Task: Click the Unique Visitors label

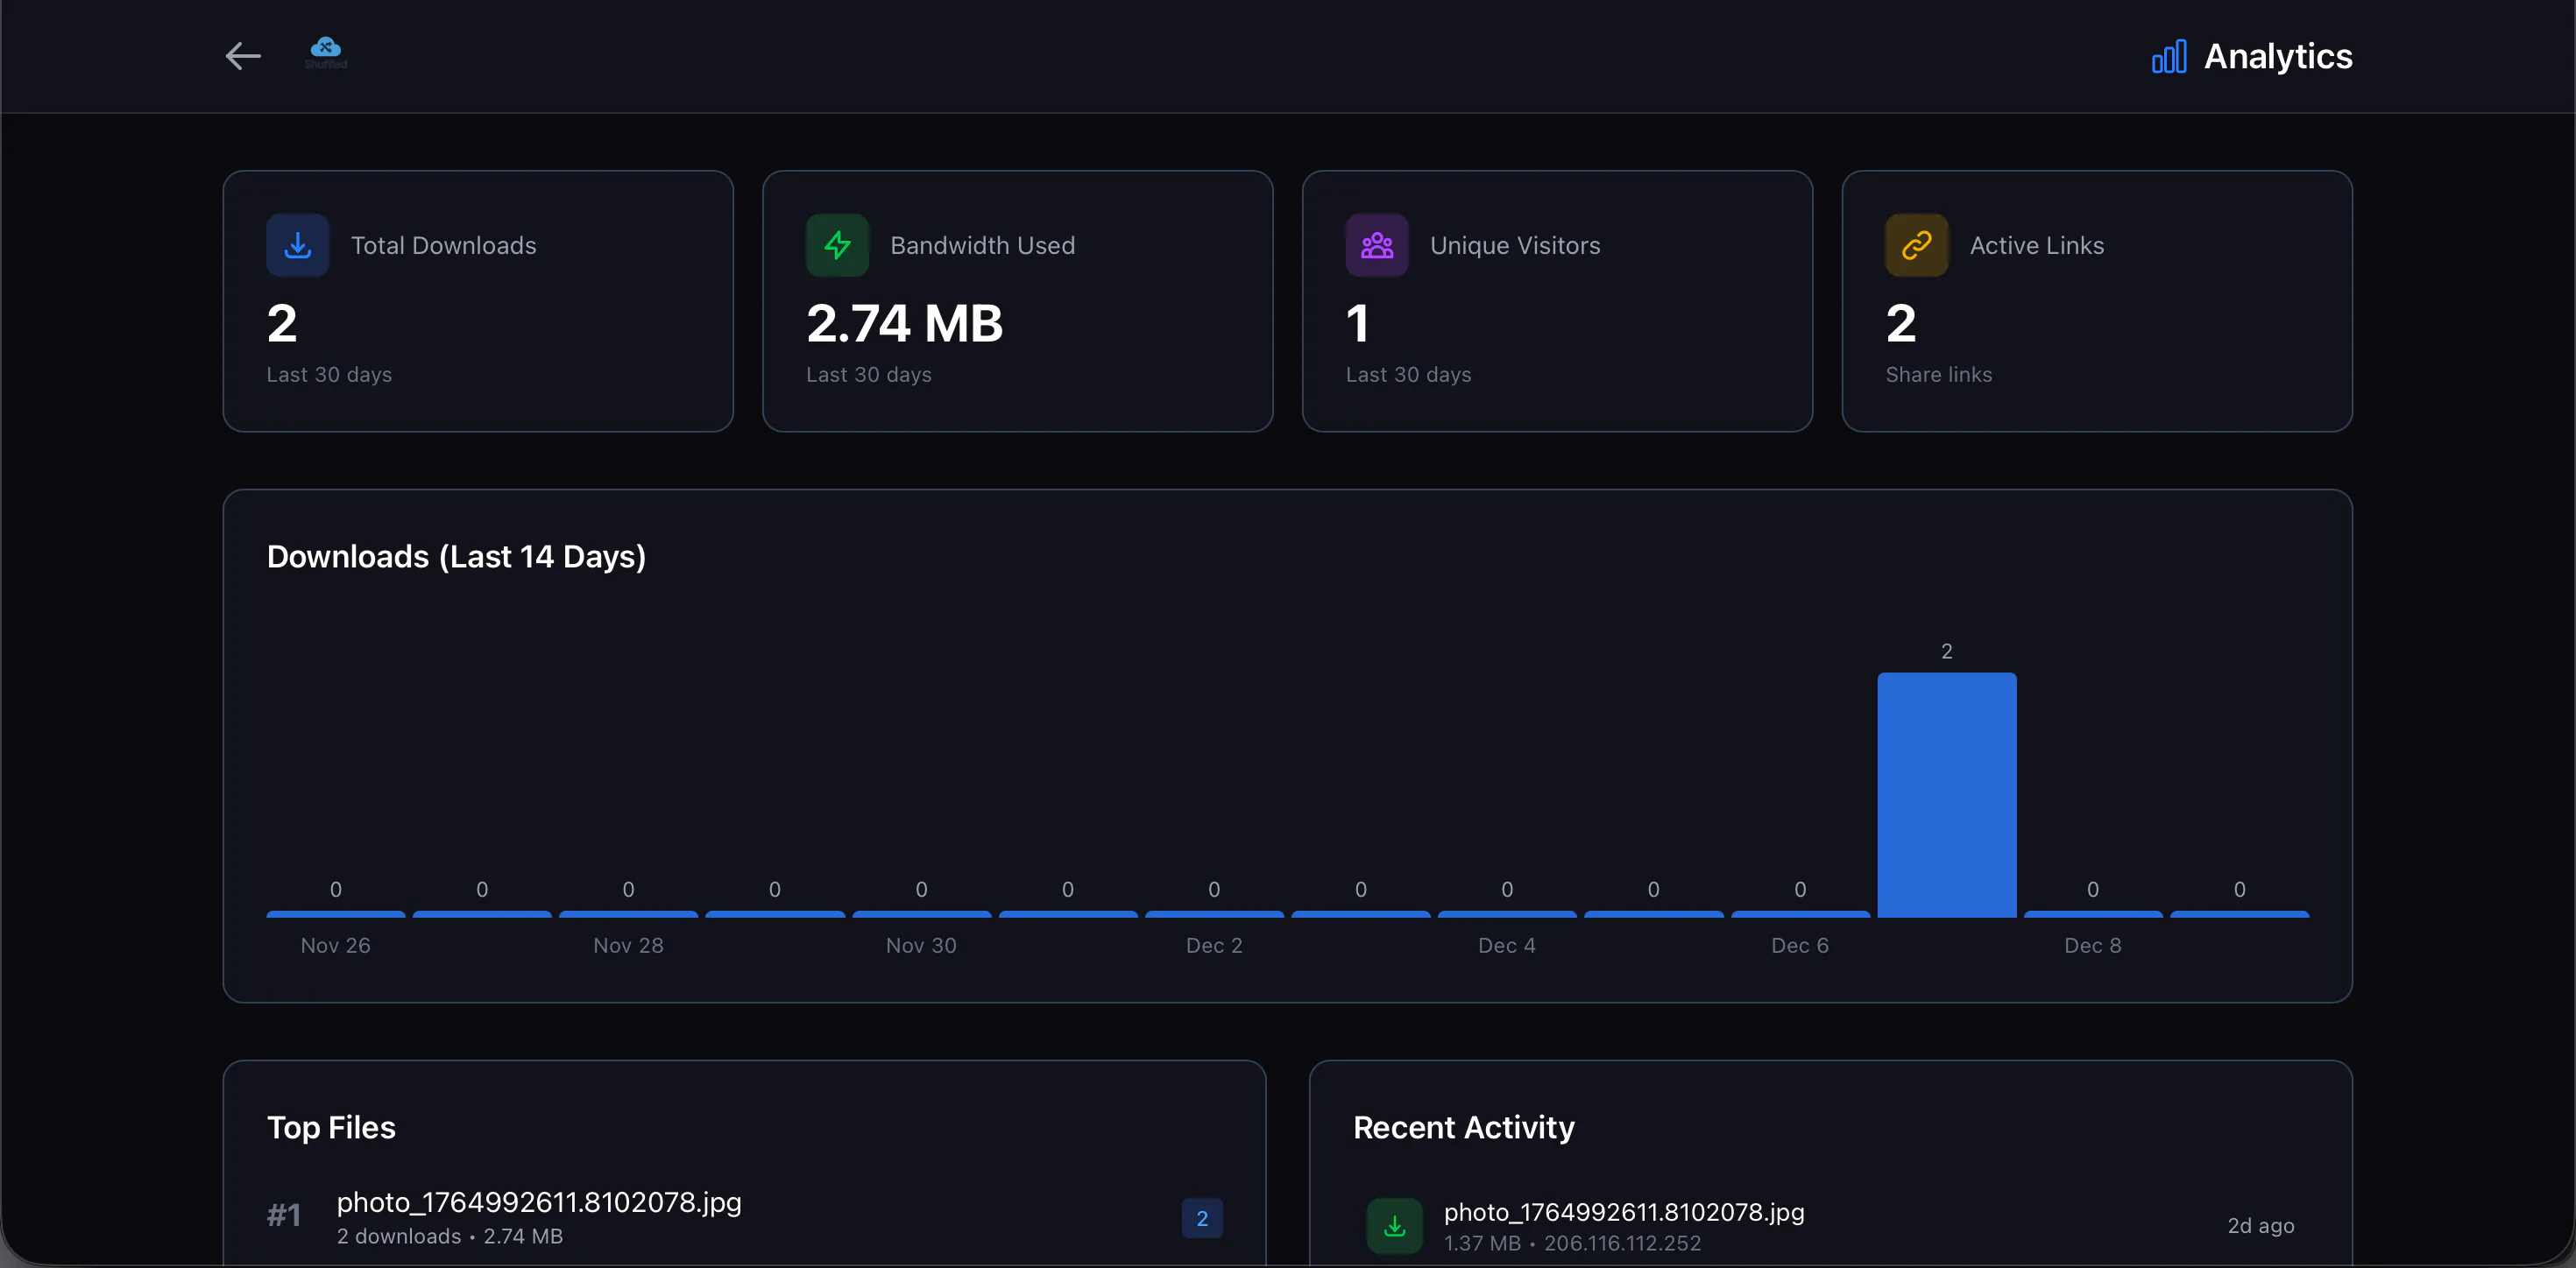Action: (x=1515, y=245)
